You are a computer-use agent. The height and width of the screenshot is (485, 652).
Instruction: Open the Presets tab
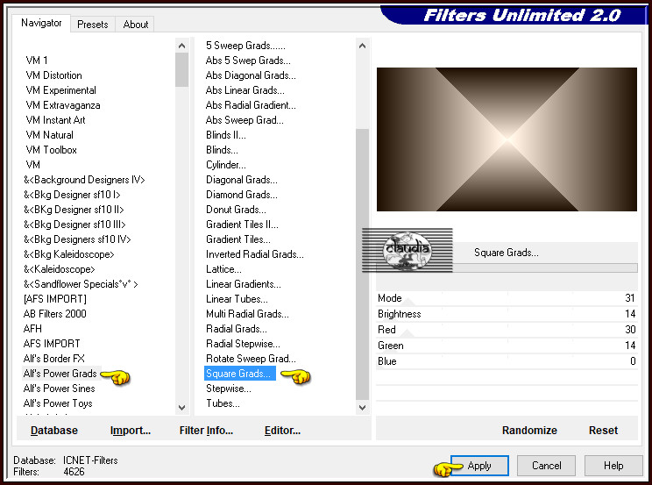click(92, 25)
